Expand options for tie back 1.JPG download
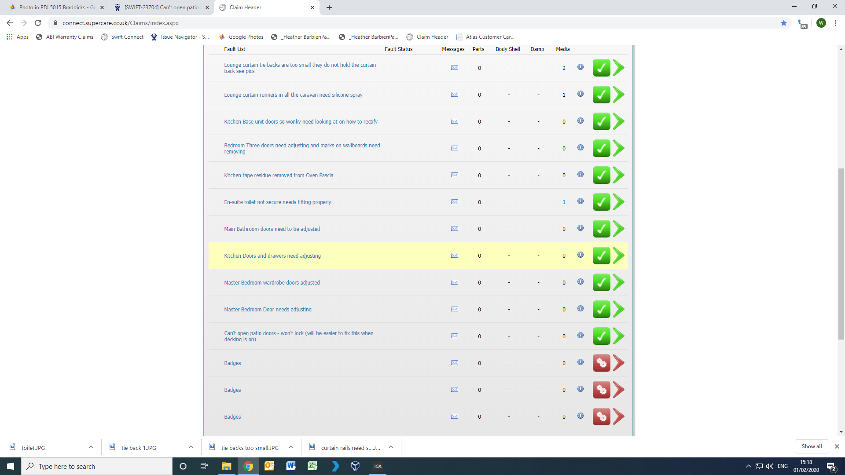 191,447
